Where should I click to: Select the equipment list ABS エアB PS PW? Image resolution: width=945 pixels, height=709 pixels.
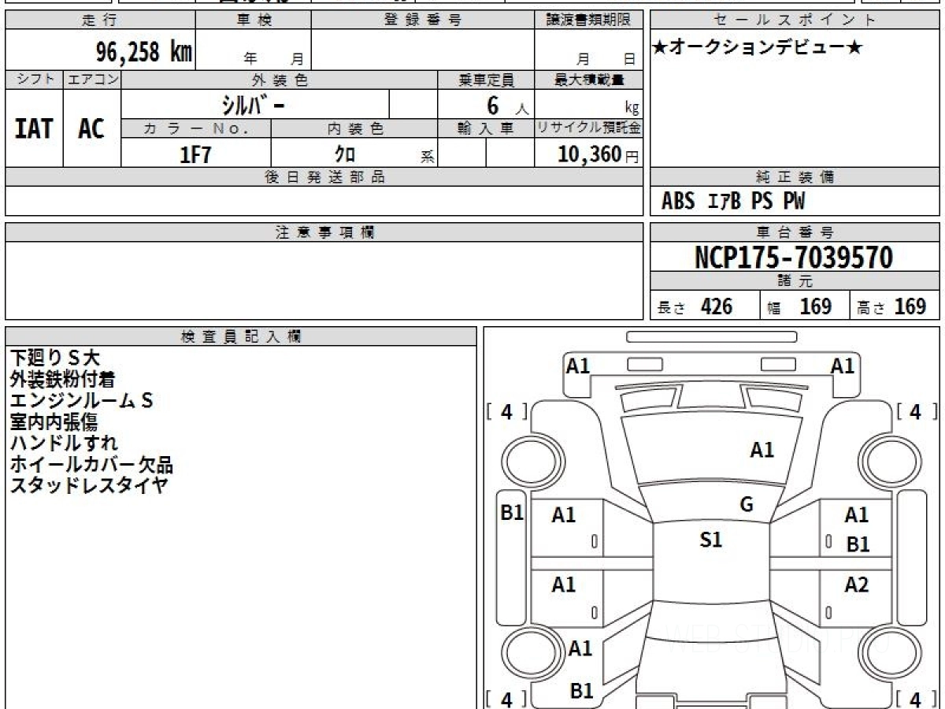[733, 202]
